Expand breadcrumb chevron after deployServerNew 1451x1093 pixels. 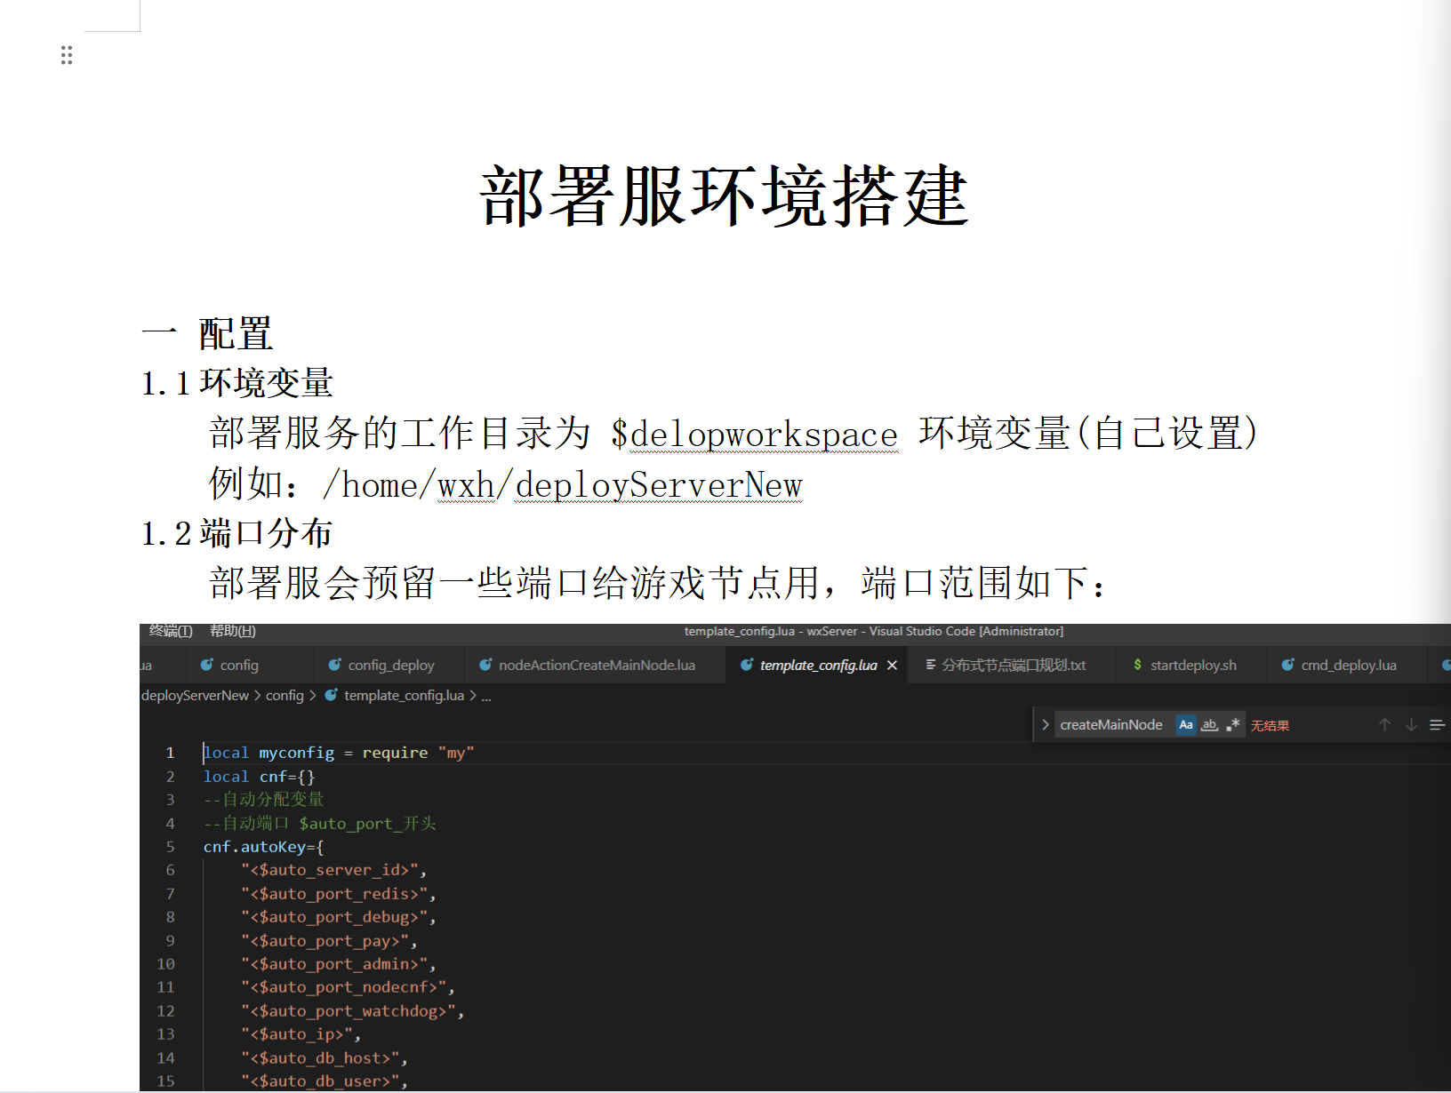pyautogui.click(x=258, y=695)
